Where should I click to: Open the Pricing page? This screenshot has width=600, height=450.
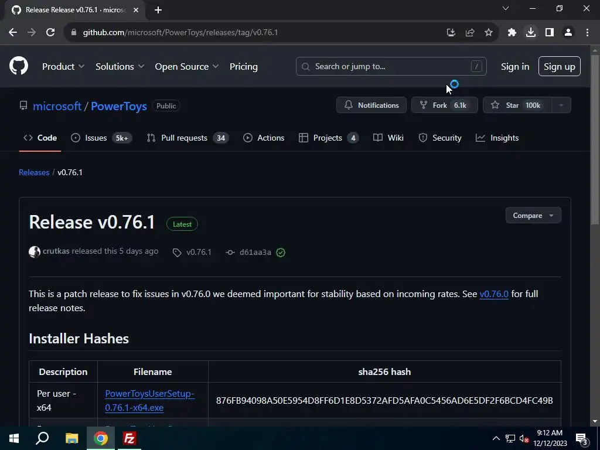click(243, 67)
